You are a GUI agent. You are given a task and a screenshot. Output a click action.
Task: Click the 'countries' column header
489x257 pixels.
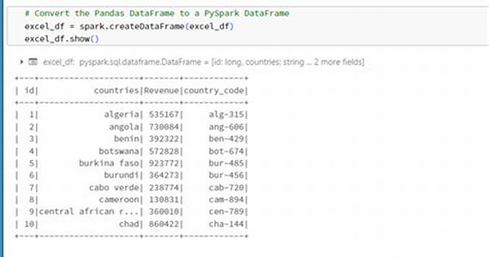[117, 90]
